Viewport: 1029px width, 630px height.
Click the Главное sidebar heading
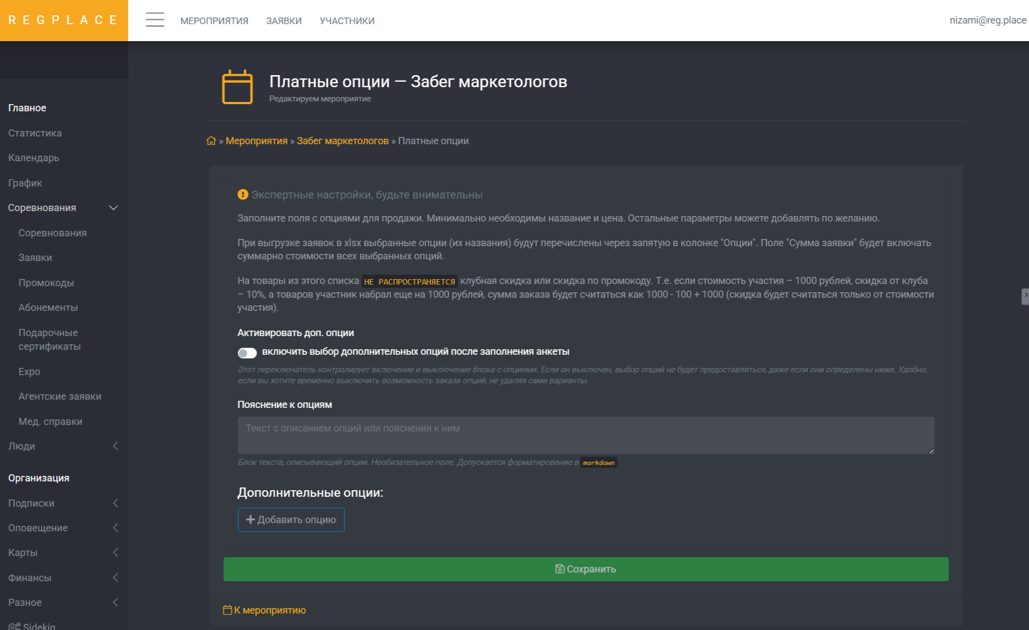click(x=27, y=108)
